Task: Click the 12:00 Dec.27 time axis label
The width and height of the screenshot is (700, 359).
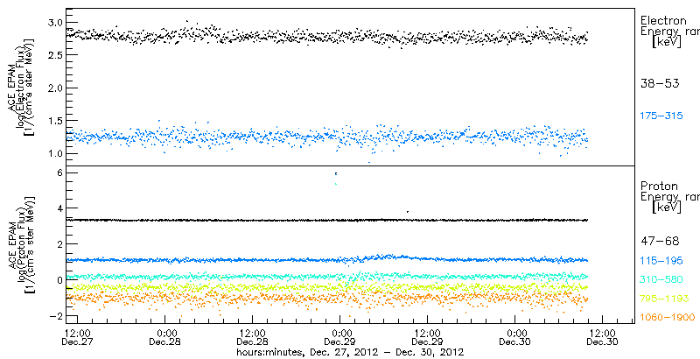Action: (79, 337)
